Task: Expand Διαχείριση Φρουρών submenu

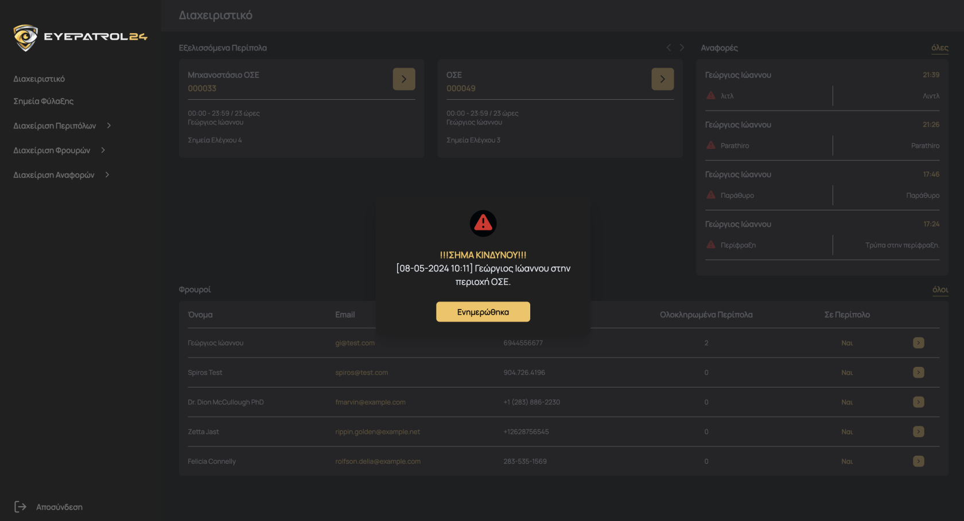Action: tap(103, 150)
